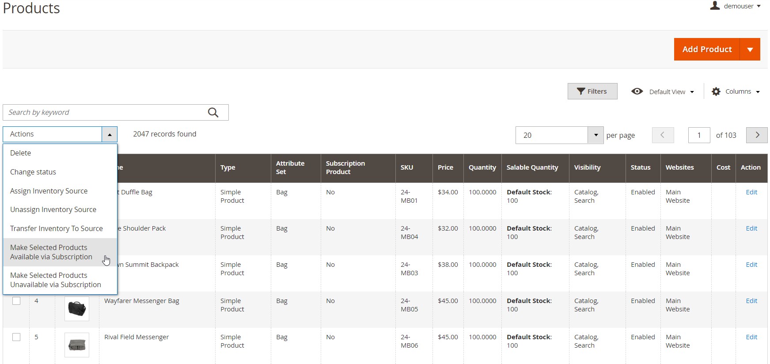Go to next page arrow
Image resolution: width=770 pixels, height=364 pixels.
coord(757,135)
